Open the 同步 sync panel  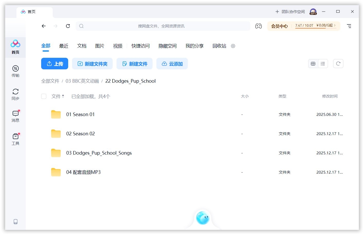click(x=15, y=94)
